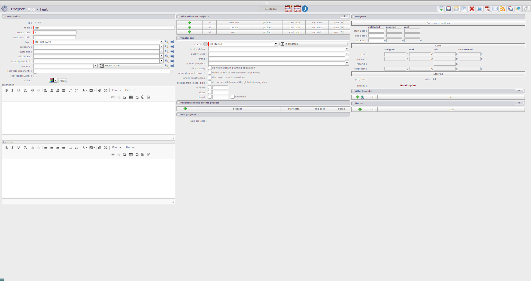Enable the 'under construction' checkbox
This screenshot has height=281, width=531.
tap(210, 78)
